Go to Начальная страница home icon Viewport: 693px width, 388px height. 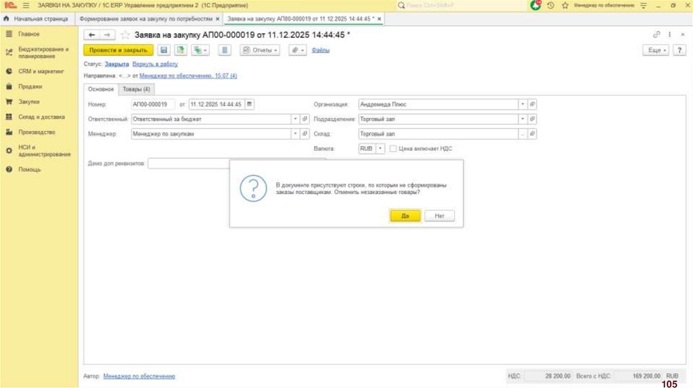click(x=6, y=18)
